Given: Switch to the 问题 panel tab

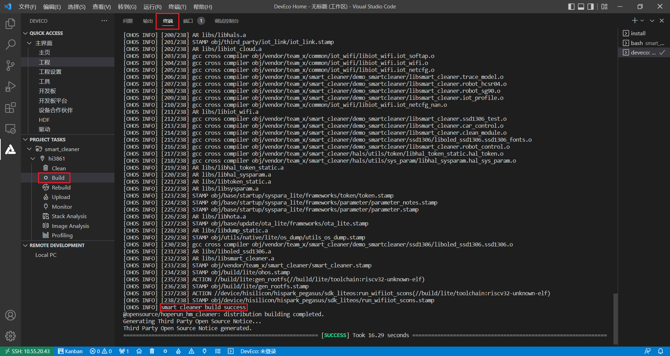Looking at the screenshot, I should click(x=128, y=21).
